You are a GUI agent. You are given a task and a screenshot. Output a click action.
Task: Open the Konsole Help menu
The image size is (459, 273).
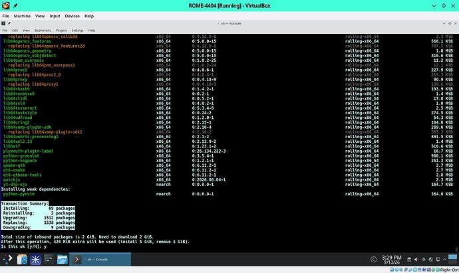point(92,31)
